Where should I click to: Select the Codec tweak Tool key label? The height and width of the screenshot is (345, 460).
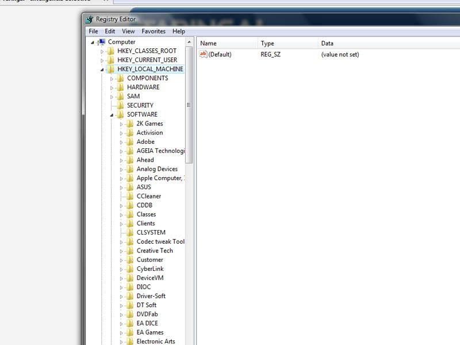[x=160, y=241]
